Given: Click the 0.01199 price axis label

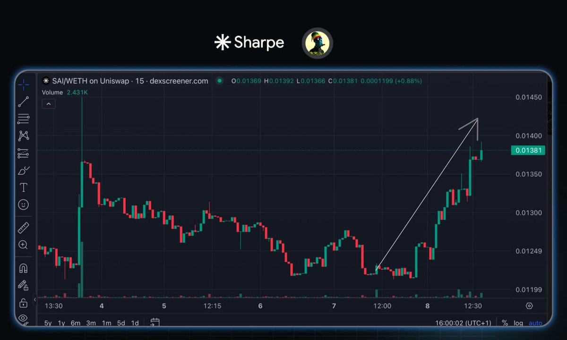Looking at the screenshot, I should click(x=528, y=289).
